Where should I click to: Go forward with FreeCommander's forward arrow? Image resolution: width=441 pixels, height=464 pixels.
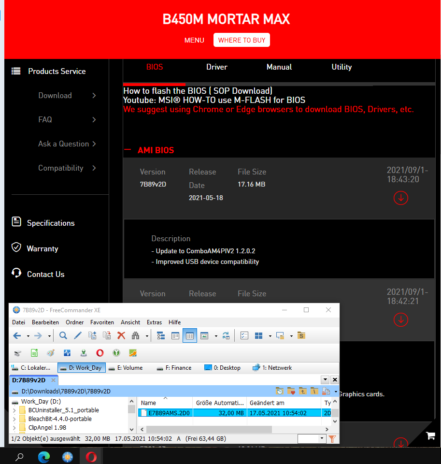38,336
